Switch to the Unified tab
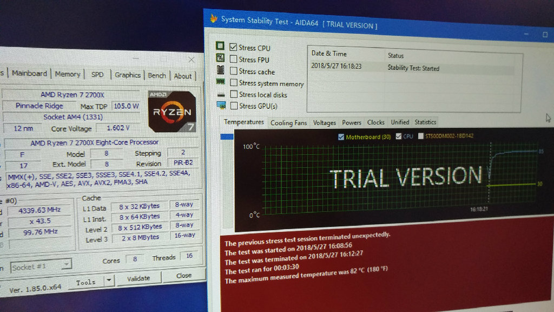 pos(400,122)
